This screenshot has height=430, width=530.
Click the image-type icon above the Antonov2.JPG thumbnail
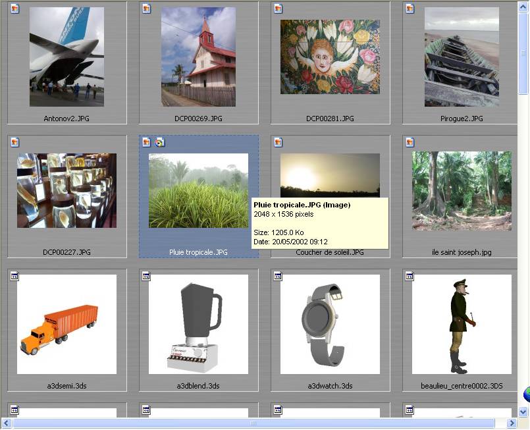tap(15, 9)
